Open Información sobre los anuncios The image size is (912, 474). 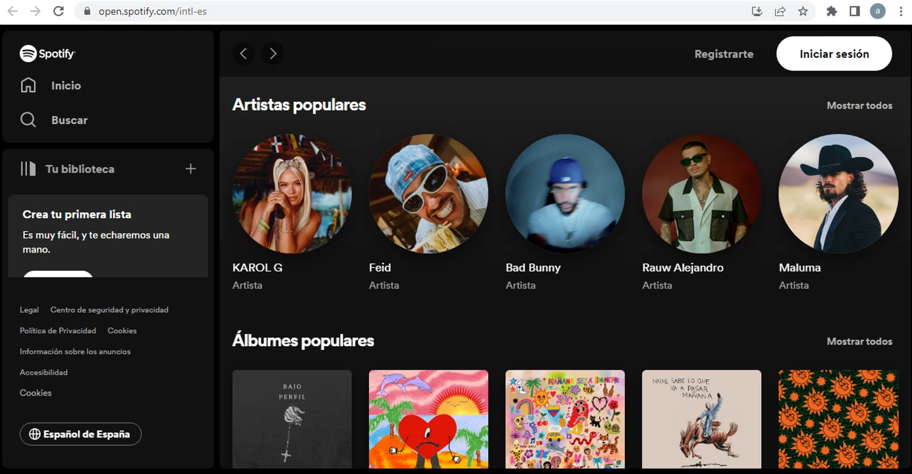click(75, 351)
